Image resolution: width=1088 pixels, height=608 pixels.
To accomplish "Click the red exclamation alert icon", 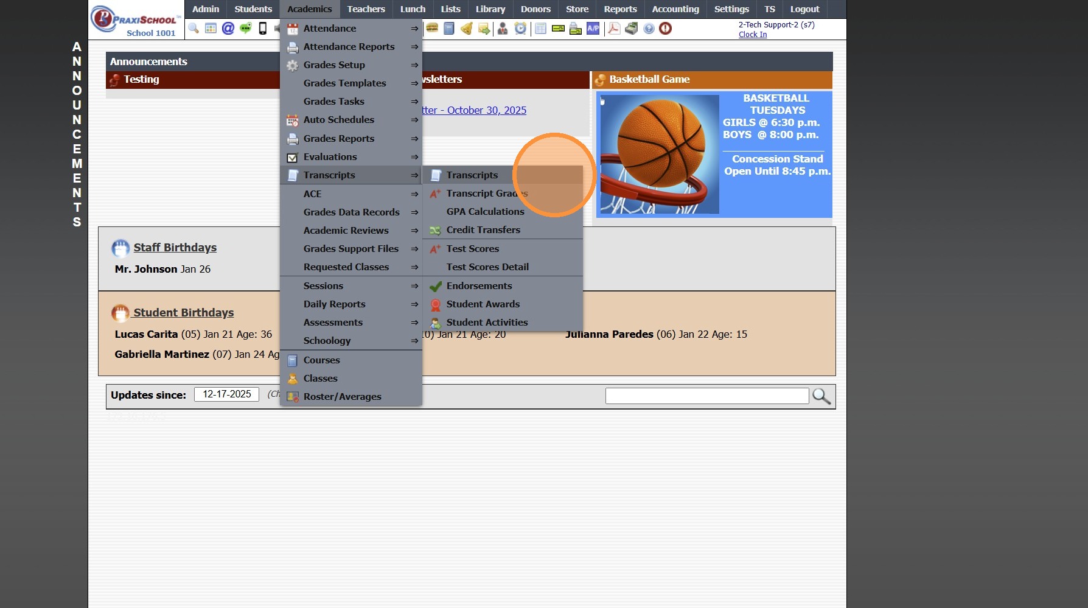I will pos(666,29).
